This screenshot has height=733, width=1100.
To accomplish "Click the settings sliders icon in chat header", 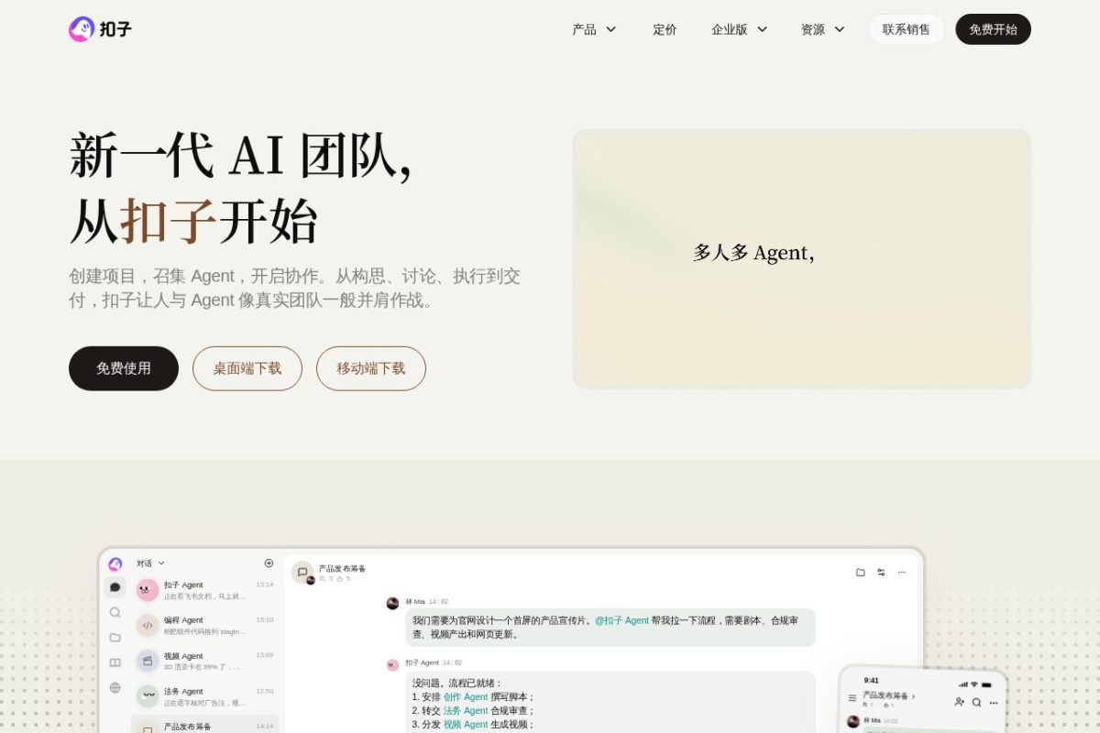I will point(881,572).
